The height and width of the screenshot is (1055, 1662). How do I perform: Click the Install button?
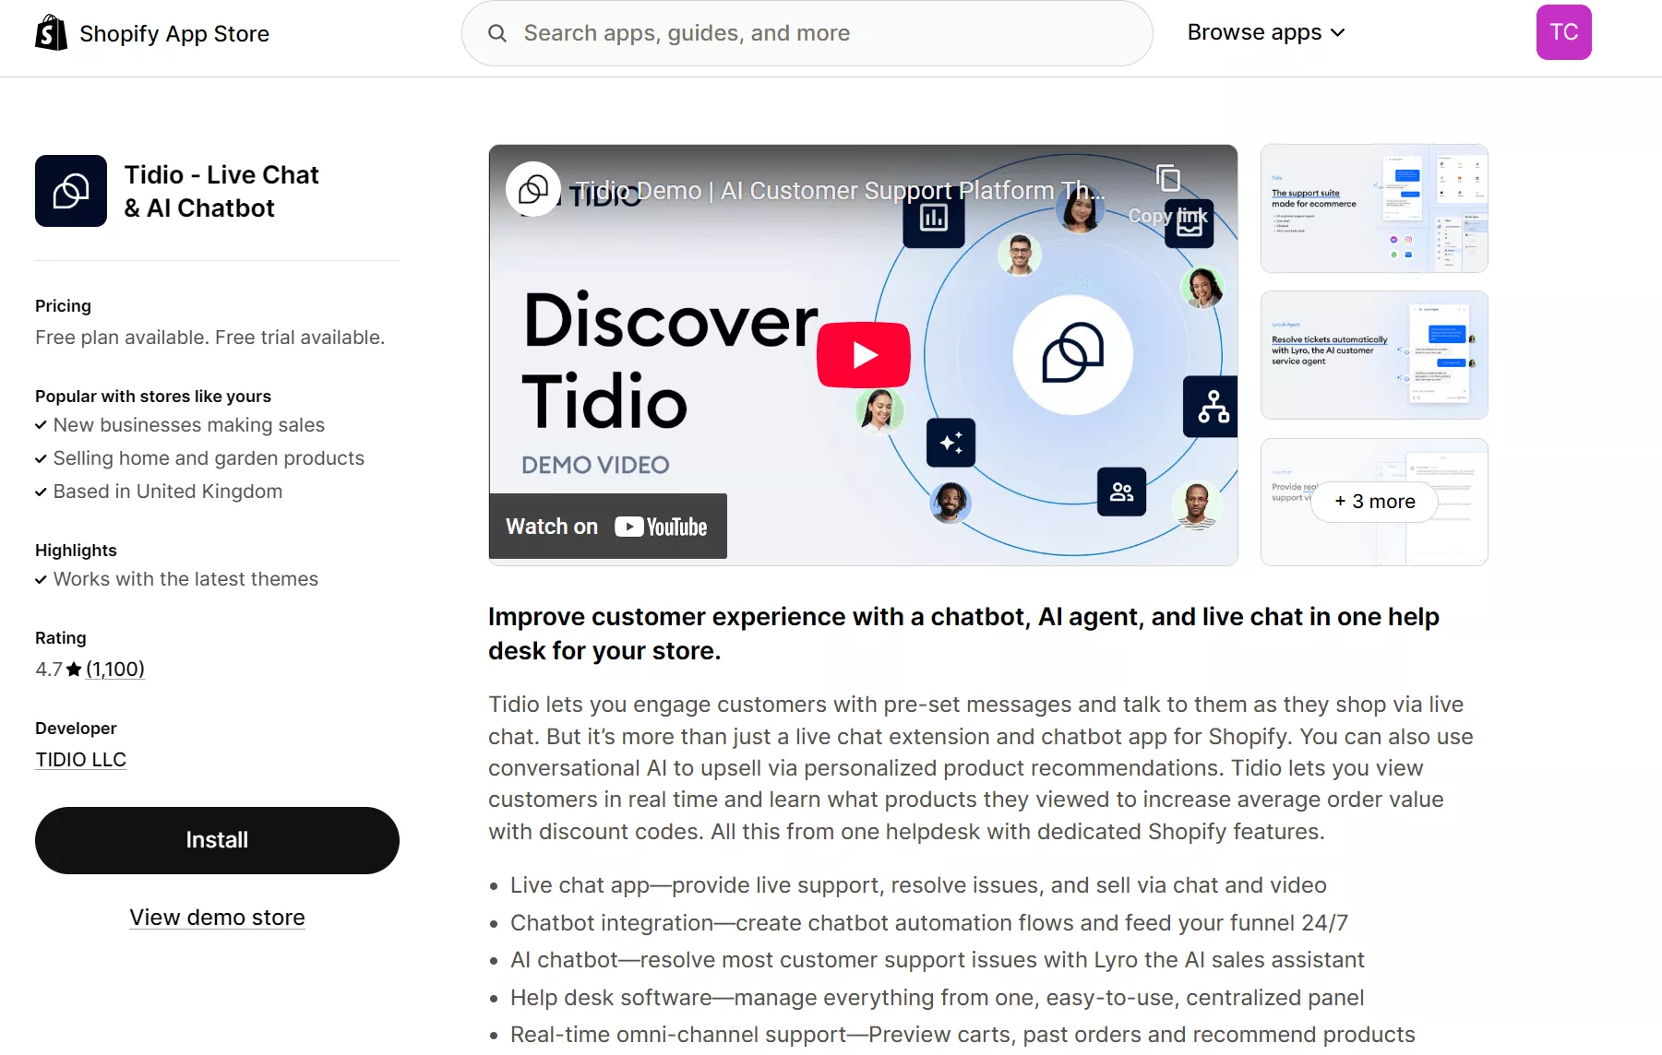pyautogui.click(x=217, y=840)
